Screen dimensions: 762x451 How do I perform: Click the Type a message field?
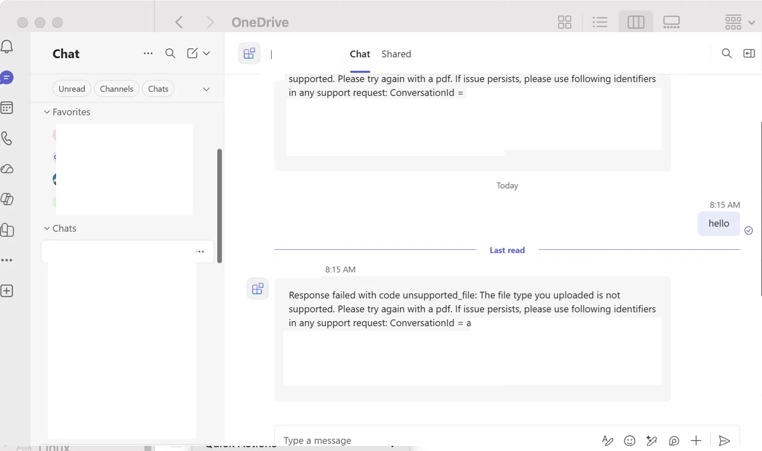pyautogui.click(x=438, y=440)
